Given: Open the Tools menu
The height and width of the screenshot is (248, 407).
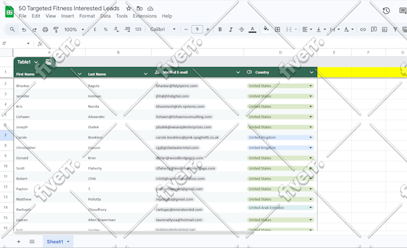Looking at the screenshot, I should pyautogui.click(x=122, y=16).
